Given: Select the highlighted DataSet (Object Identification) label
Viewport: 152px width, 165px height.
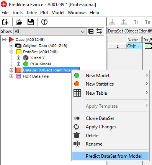Looking at the screenshot, I should click(51, 70).
